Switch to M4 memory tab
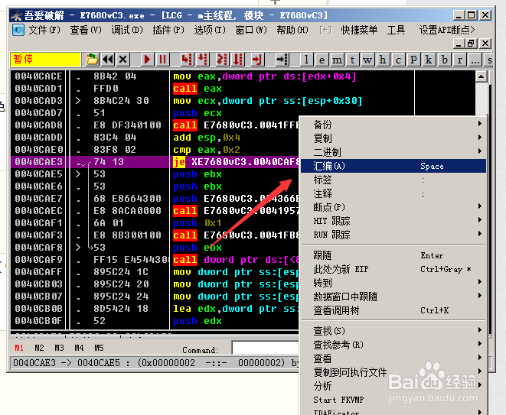 pyautogui.click(x=79, y=348)
